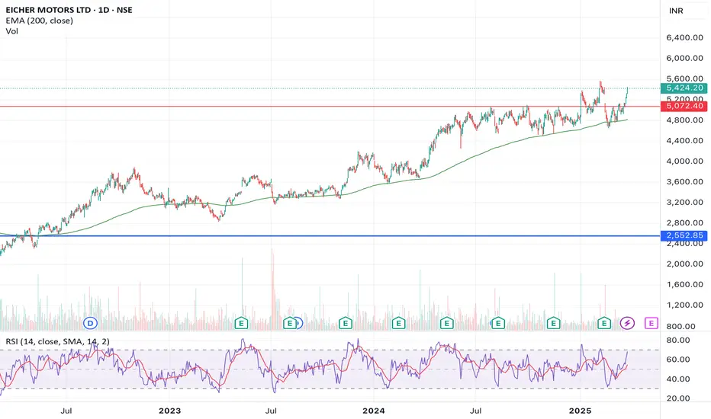Click the 1,200.00 price axis label
The width and height of the screenshot is (711, 419).
point(685,305)
